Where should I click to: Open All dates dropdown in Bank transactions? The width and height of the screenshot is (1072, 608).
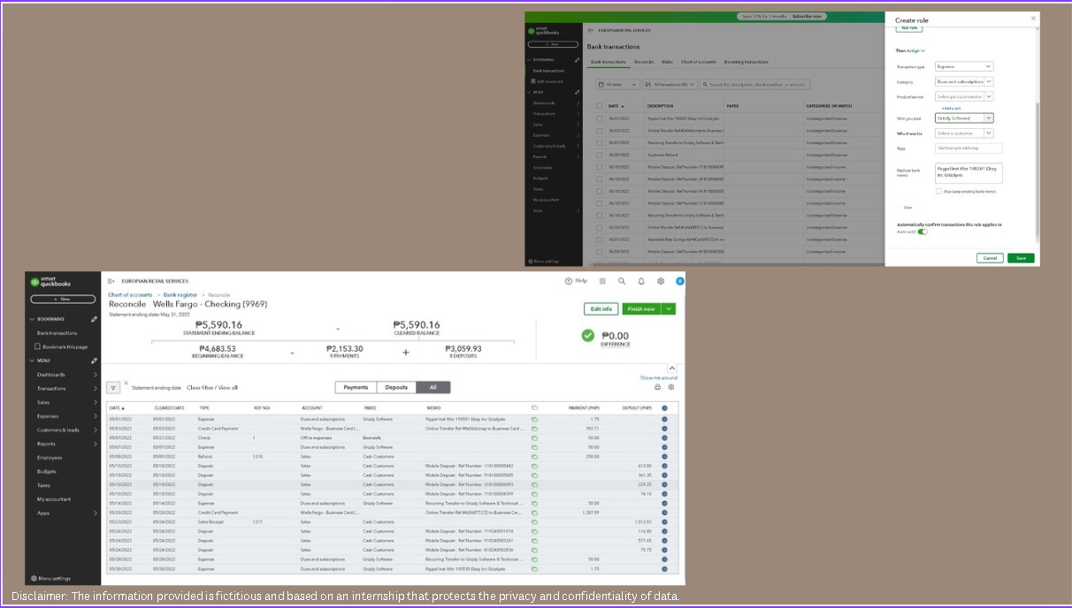tap(617, 85)
